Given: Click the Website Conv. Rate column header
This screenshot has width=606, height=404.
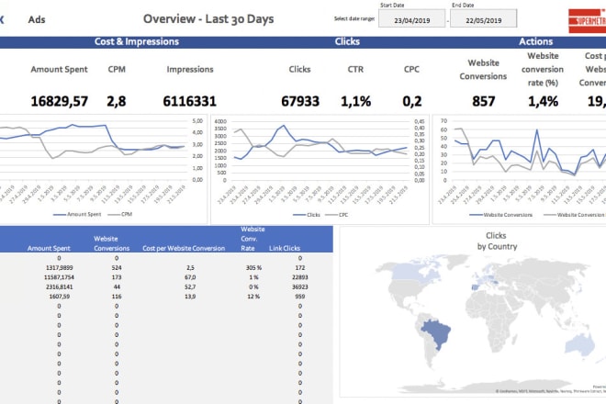Looking at the screenshot, I should click(252, 239).
